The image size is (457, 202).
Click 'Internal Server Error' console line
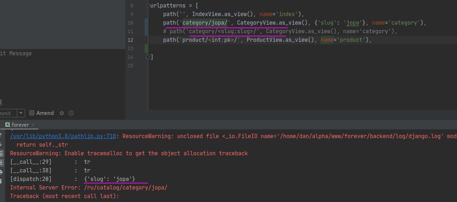89,187
